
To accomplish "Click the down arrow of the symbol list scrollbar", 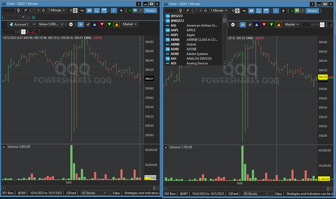I will pos(225,63).
